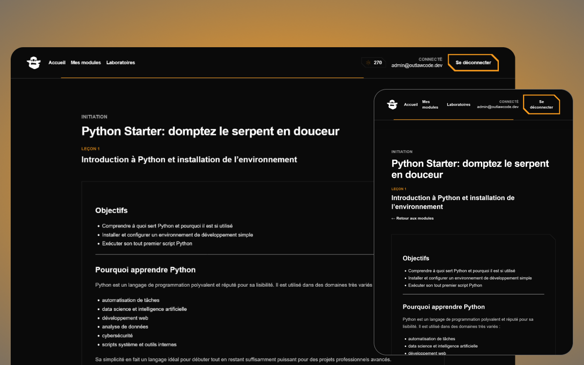Viewport: 584px width, 365px height.
Task: Select Laboratoires in the mobile preview header
Action: tap(458, 105)
